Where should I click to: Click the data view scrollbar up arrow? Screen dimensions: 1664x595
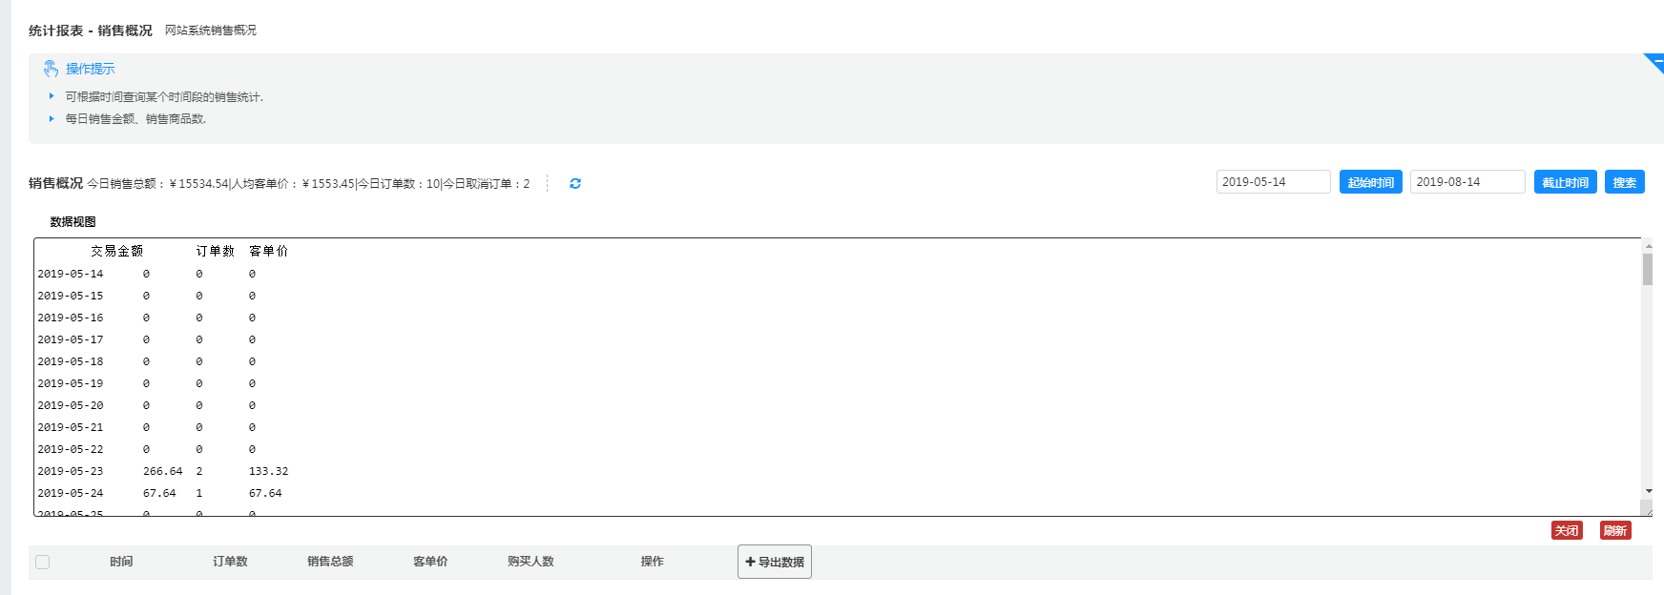(1648, 246)
